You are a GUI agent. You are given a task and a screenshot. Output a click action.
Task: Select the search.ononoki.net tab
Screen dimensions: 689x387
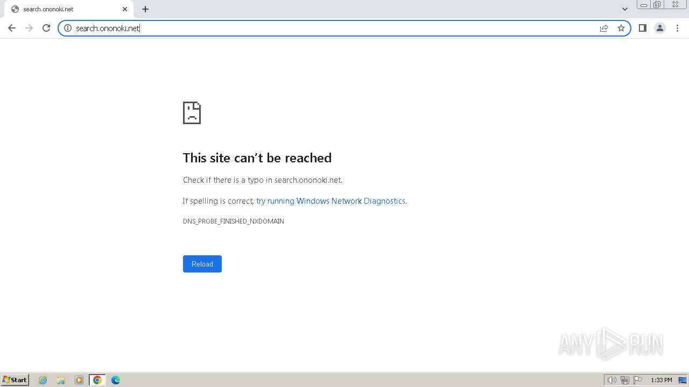[x=68, y=9]
